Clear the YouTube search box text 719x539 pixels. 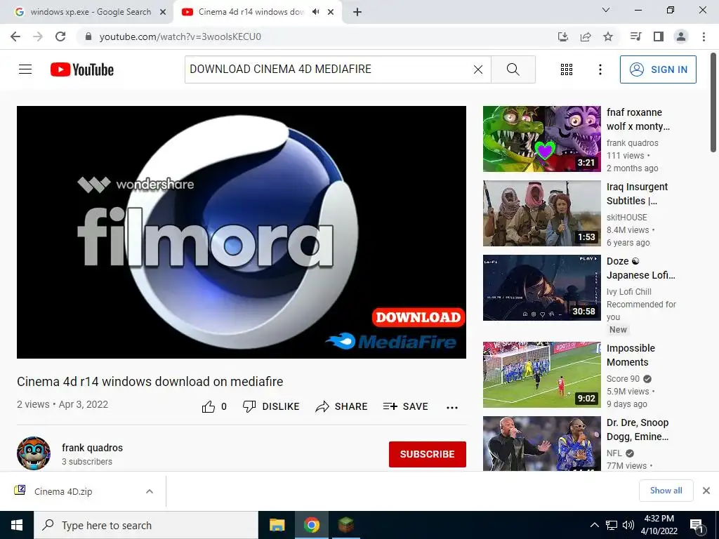coord(477,69)
